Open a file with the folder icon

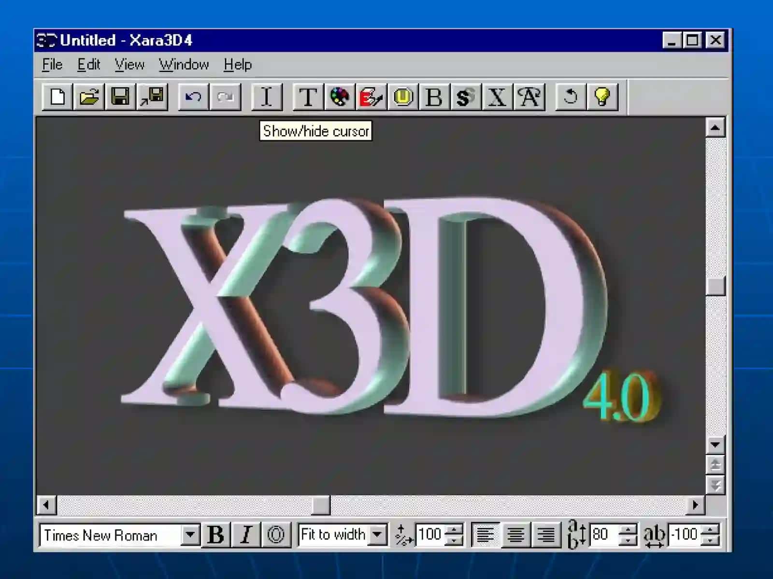(89, 97)
